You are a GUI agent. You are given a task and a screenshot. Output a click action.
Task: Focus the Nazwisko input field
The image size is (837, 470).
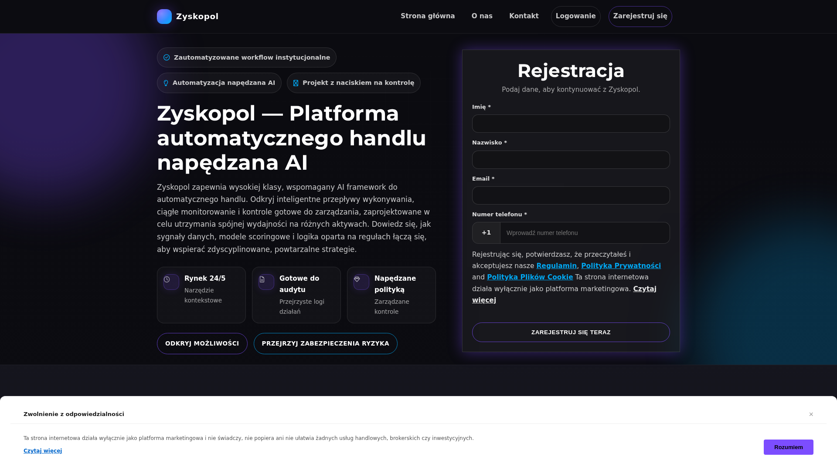571,160
